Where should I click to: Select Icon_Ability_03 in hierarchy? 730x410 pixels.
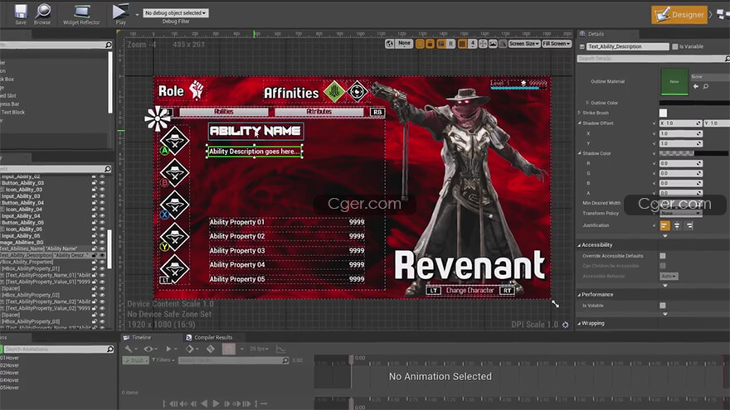click(x=24, y=190)
